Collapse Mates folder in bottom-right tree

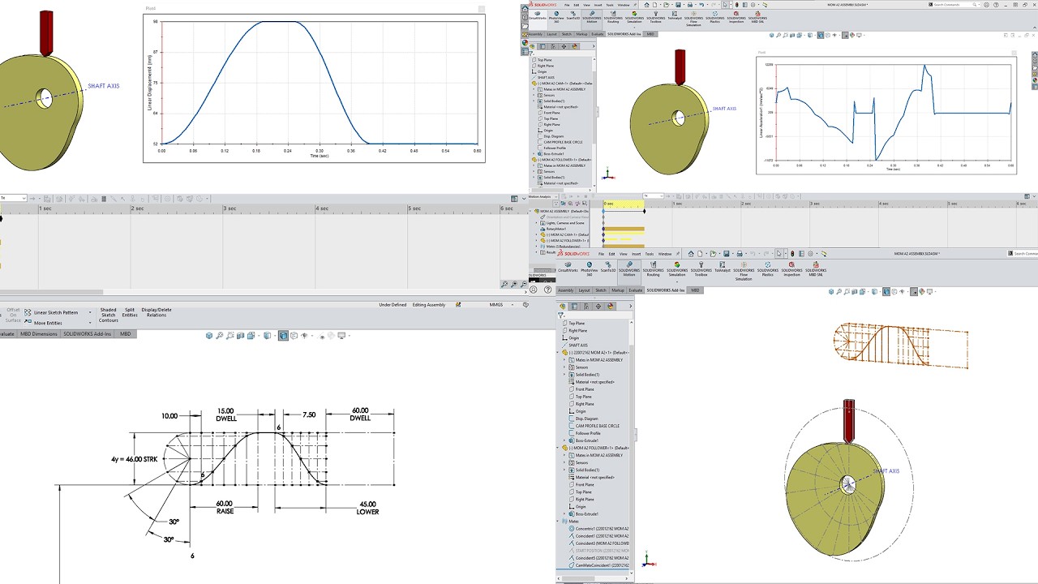(x=557, y=522)
